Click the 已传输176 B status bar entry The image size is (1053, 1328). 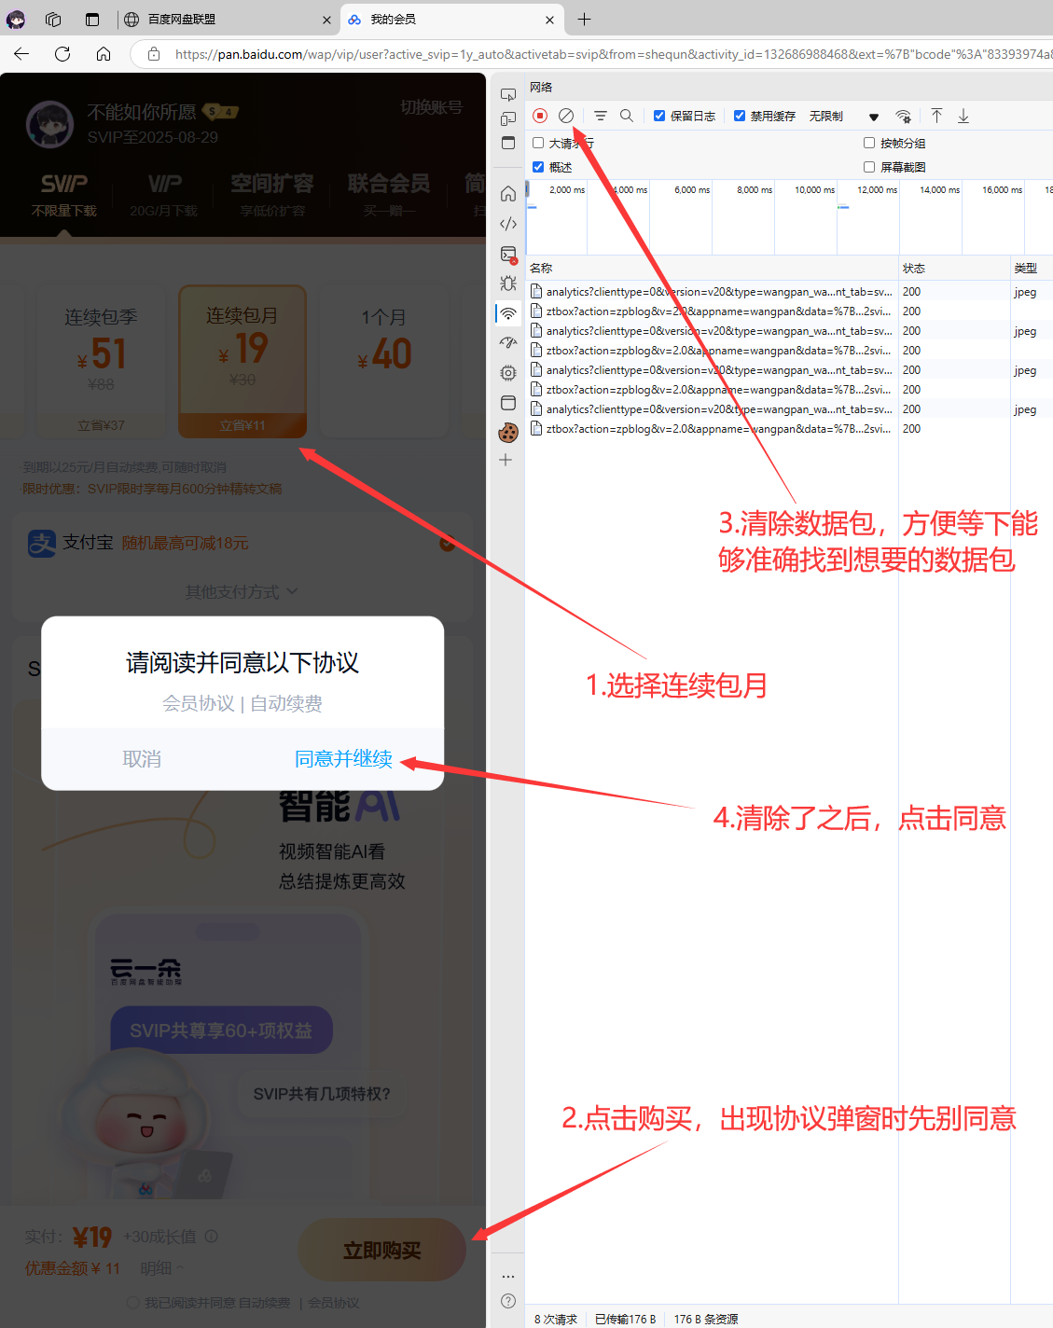tap(625, 1319)
